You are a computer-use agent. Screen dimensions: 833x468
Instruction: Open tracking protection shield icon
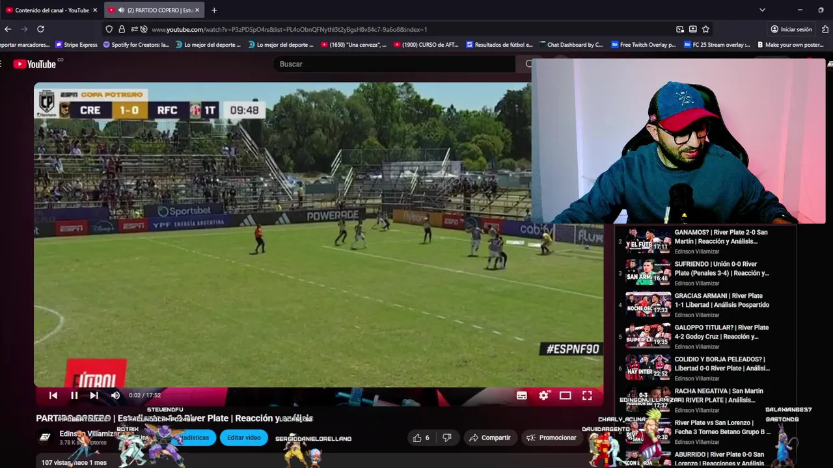pyautogui.click(x=109, y=29)
